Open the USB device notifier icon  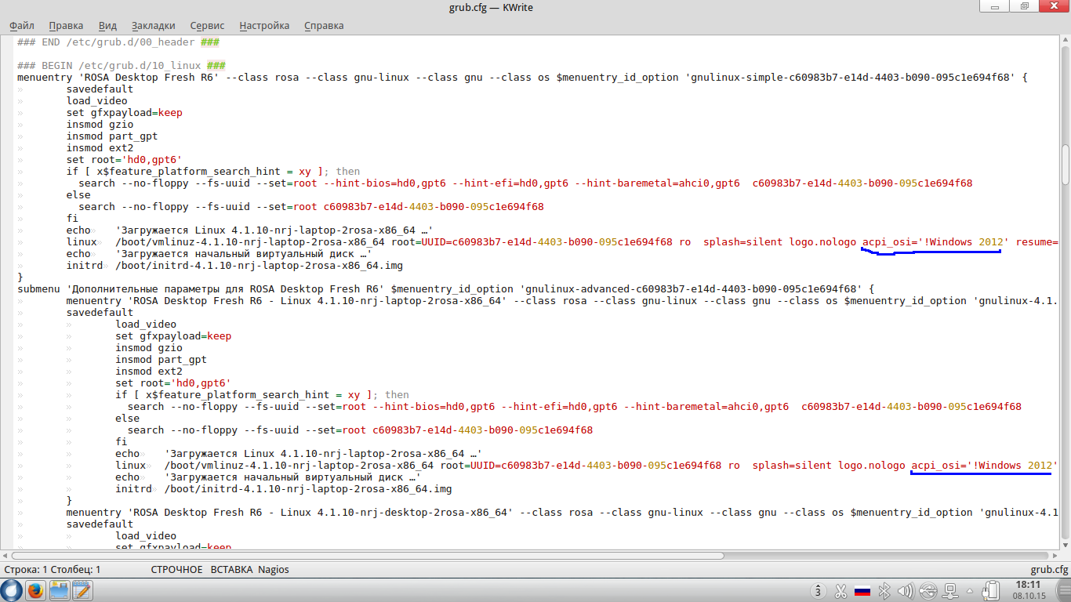[x=928, y=591]
